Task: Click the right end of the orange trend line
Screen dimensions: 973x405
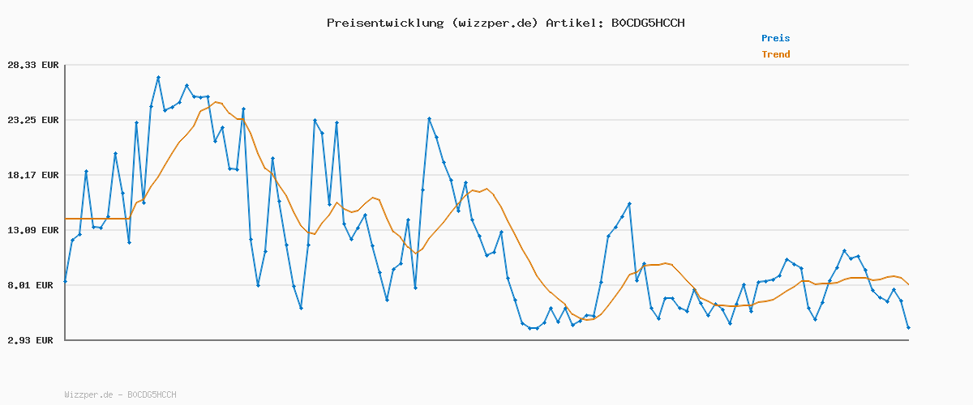Action: click(x=908, y=284)
